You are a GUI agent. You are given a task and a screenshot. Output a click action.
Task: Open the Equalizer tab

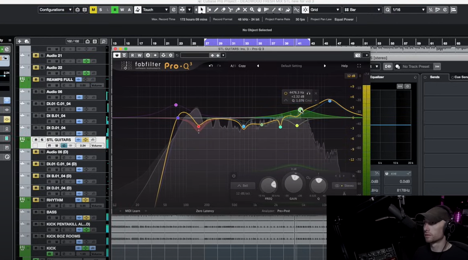point(377,77)
